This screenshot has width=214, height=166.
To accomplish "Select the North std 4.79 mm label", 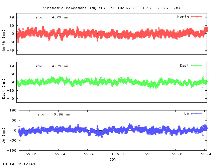I will [x=52, y=17].
